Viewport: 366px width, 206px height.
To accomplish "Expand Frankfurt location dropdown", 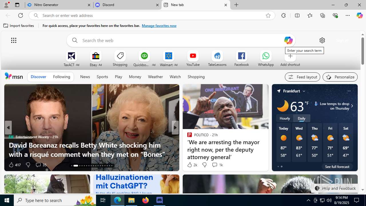I will tap(304, 91).
